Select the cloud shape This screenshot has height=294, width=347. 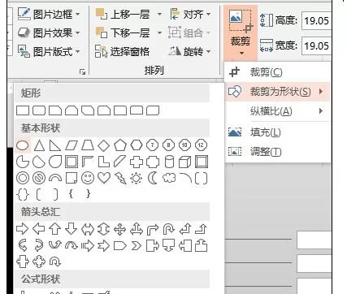(169, 178)
